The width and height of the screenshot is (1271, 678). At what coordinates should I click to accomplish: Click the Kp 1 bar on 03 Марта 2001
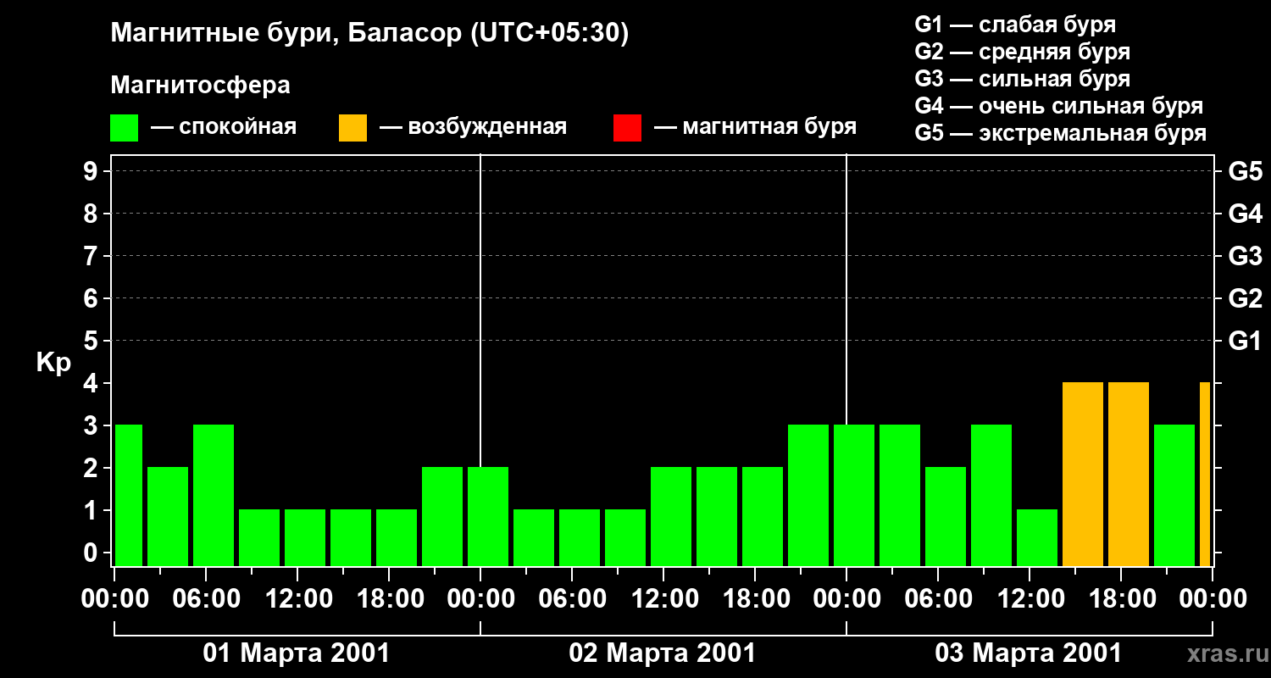[1037, 537]
